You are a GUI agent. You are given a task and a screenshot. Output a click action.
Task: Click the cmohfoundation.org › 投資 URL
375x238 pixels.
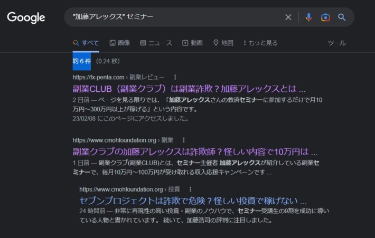129,189
